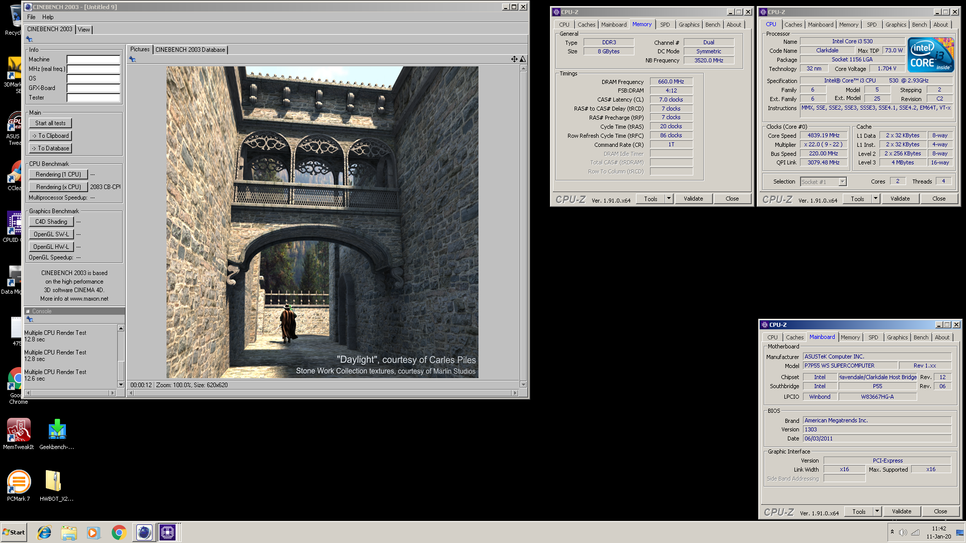Click the Show Desktop tray icon

(959, 532)
